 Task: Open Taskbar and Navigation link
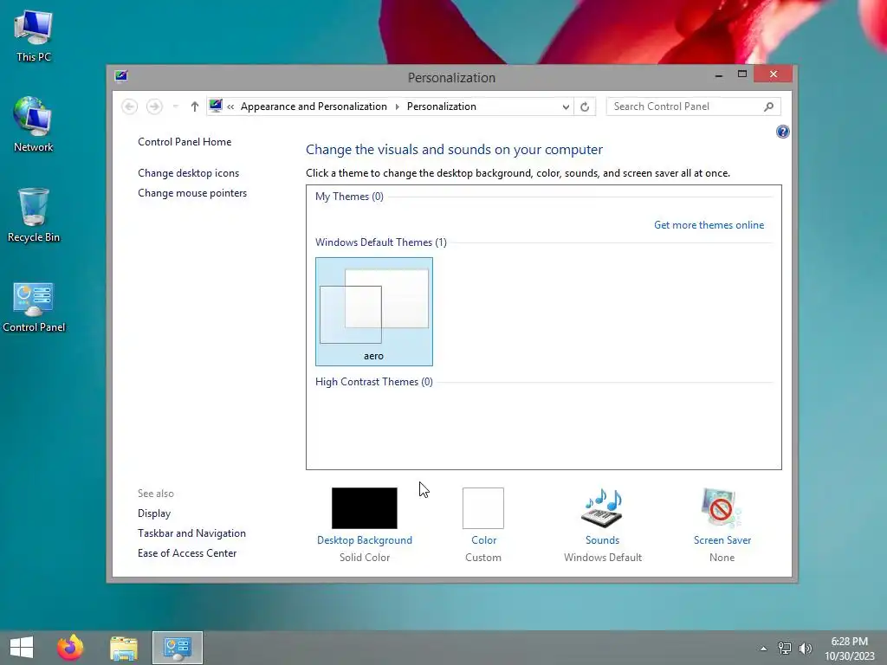click(x=191, y=533)
